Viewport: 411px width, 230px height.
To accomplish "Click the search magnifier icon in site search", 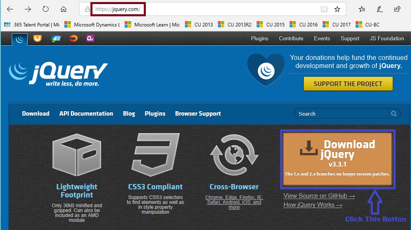I will click(x=393, y=114).
